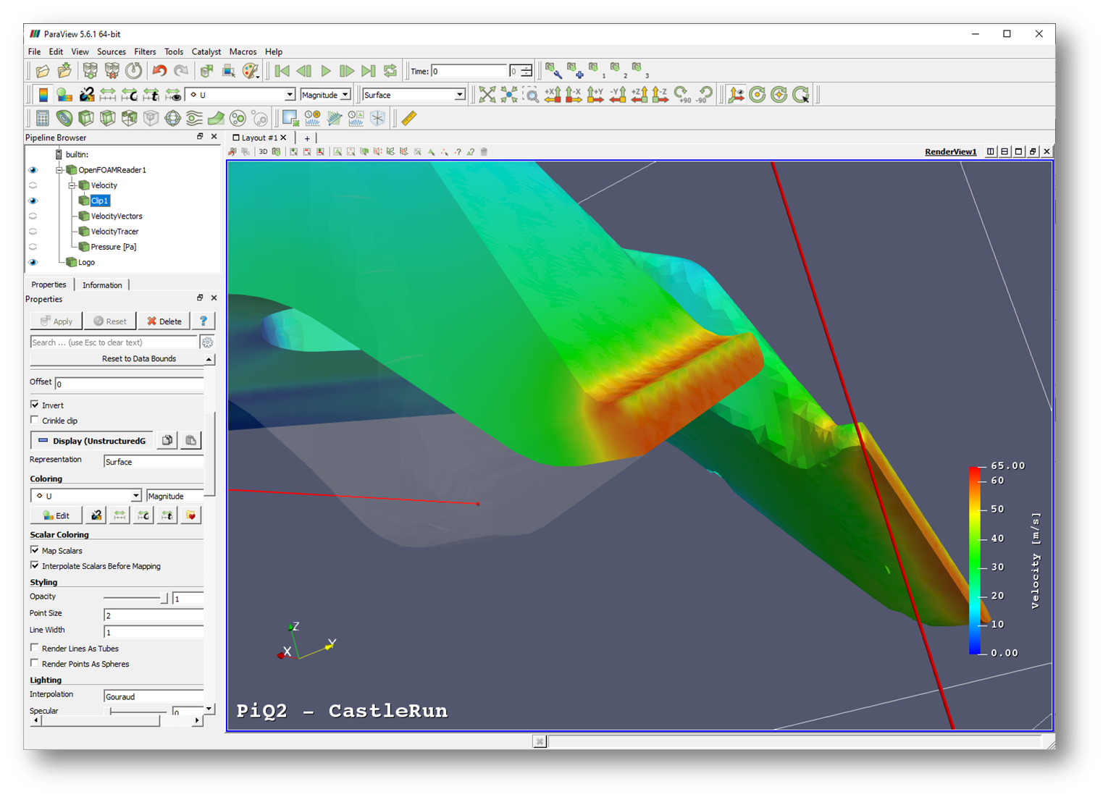Apply the Warp By Vector icon
The height and width of the screenshot is (797, 1103).
[216, 118]
